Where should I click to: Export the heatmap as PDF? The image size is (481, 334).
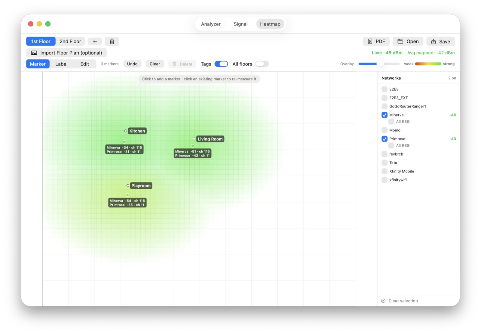[376, 41]
